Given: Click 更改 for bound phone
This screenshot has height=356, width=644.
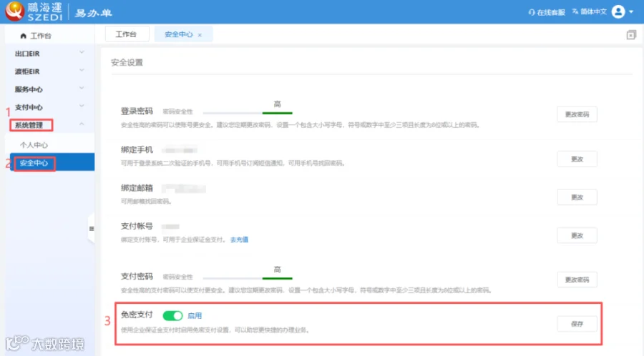Looking at the screenshot, I should click(x=577, y=159).
